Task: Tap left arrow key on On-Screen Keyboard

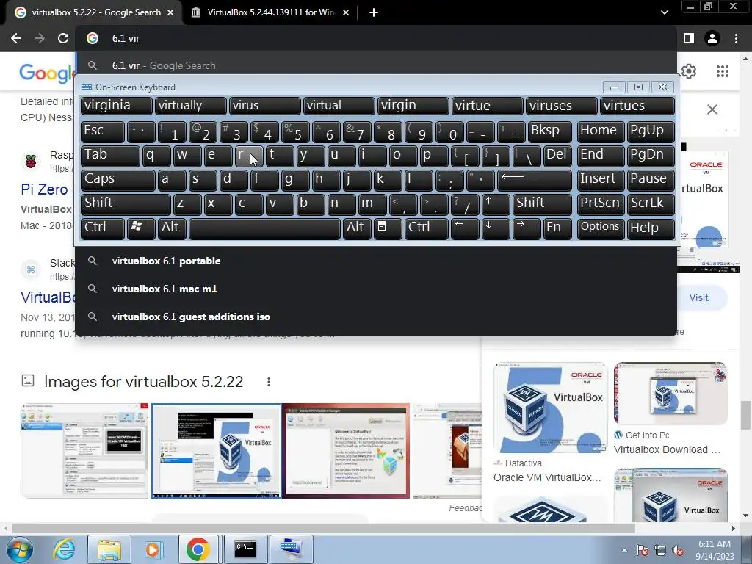Action: pyautogui.click(x=465, y=228)
